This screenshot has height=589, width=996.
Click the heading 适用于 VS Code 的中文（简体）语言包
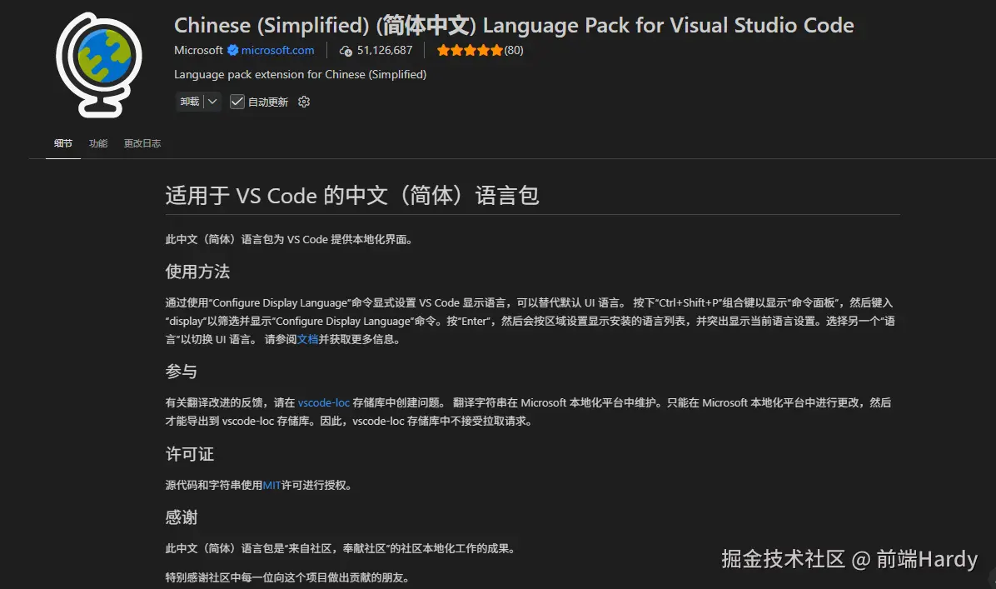point(352,195)
